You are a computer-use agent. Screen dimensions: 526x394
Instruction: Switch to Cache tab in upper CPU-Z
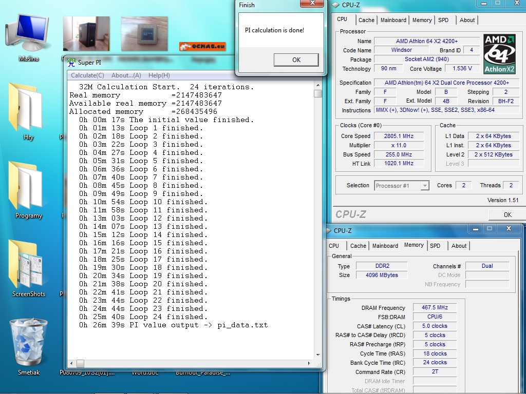[366, 20]
